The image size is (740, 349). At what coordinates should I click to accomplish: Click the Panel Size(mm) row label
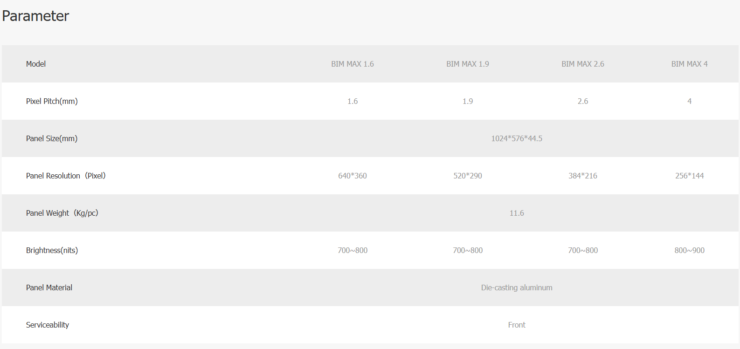(x=52, y=138)
